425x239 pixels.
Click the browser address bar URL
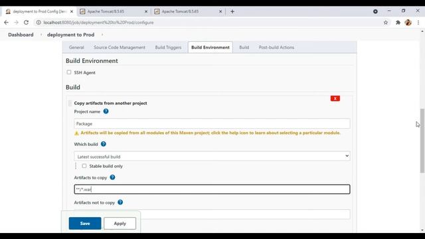[99, 23]
